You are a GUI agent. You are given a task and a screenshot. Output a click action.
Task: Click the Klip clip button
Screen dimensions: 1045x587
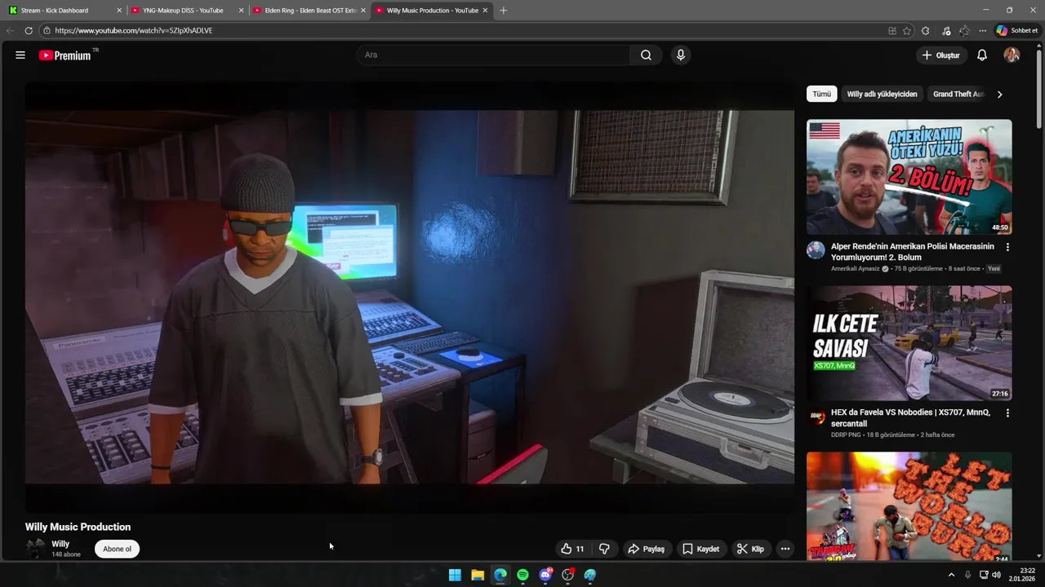pos(750,549)
